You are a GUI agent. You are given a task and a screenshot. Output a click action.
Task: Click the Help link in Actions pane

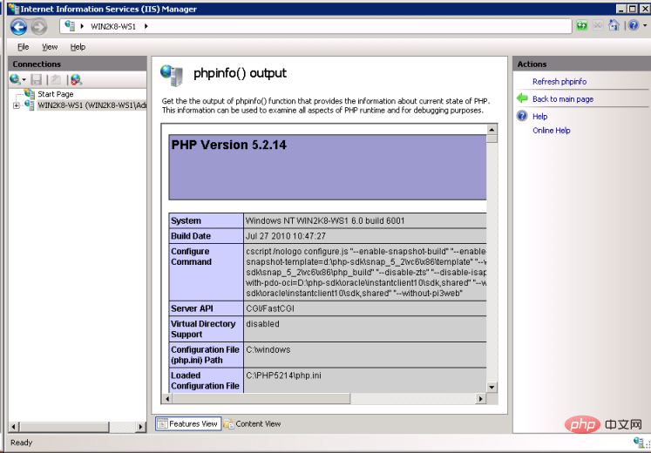[x=539, y=116]
